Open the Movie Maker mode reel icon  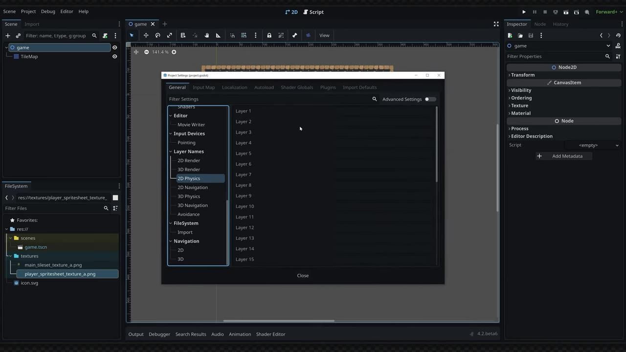[587, 12]
